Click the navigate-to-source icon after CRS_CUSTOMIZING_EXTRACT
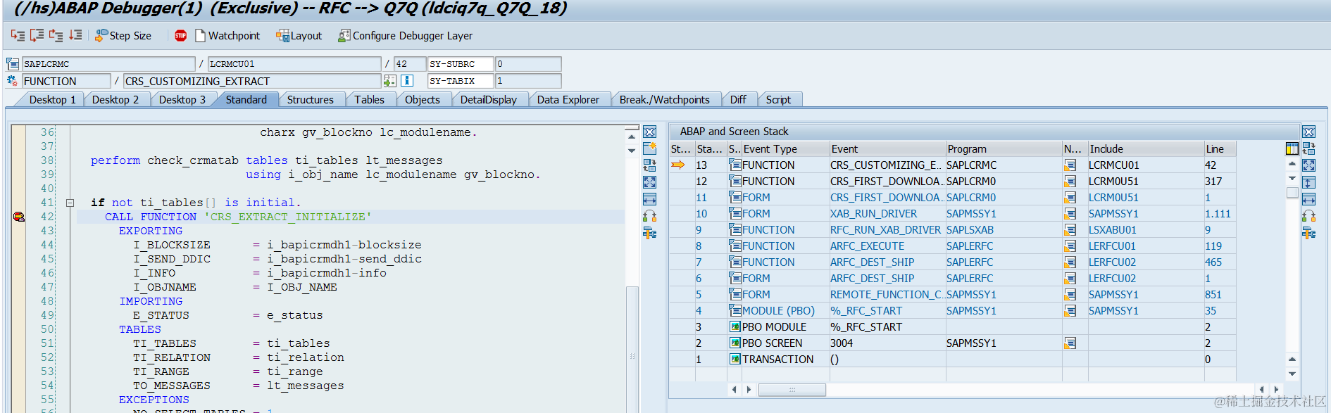This screenshot has height=413, width=1331. [389, 81]
